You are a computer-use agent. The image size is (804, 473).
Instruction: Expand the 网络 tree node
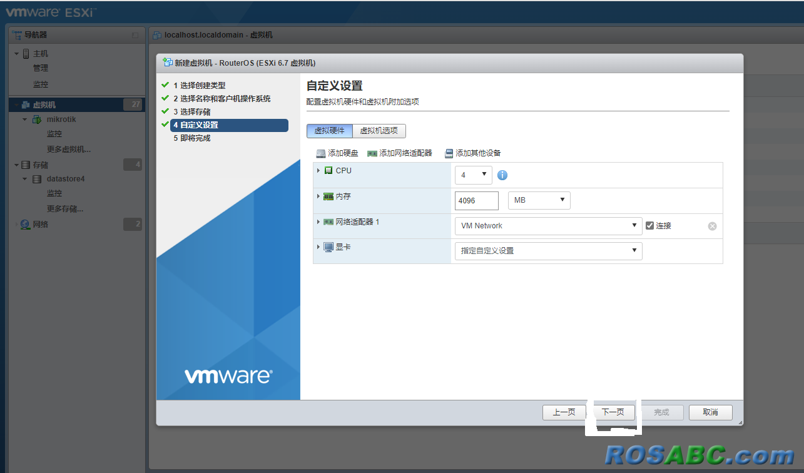[x=16, y=225]
